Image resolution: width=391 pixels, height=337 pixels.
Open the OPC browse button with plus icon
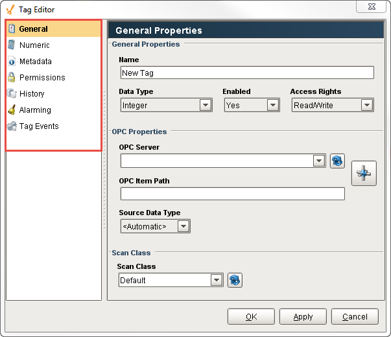[364, 173]
